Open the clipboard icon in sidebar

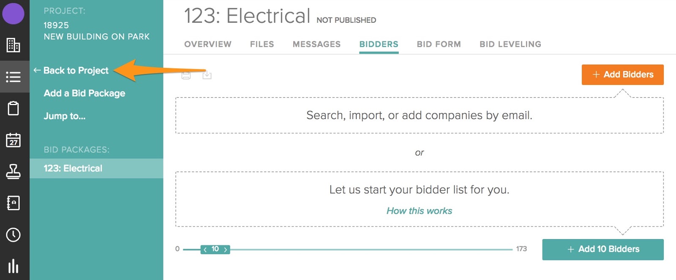[x=13, y=109]
